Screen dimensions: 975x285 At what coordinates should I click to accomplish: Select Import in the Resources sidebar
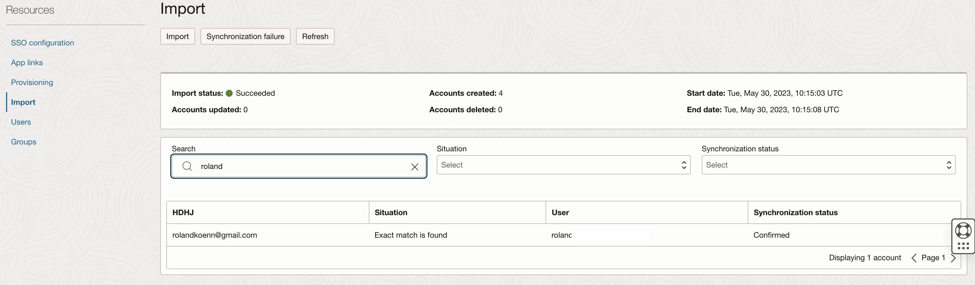coord(23,102)
